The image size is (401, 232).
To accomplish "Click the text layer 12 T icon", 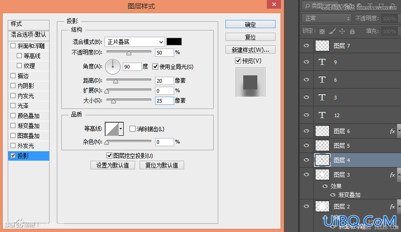I will click(x=322, y=115).
